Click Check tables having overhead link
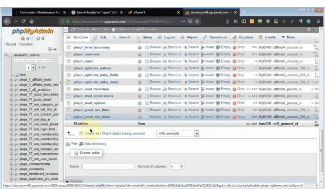Image resolution: width=325 pixels, height=189 pixels. 123,134
